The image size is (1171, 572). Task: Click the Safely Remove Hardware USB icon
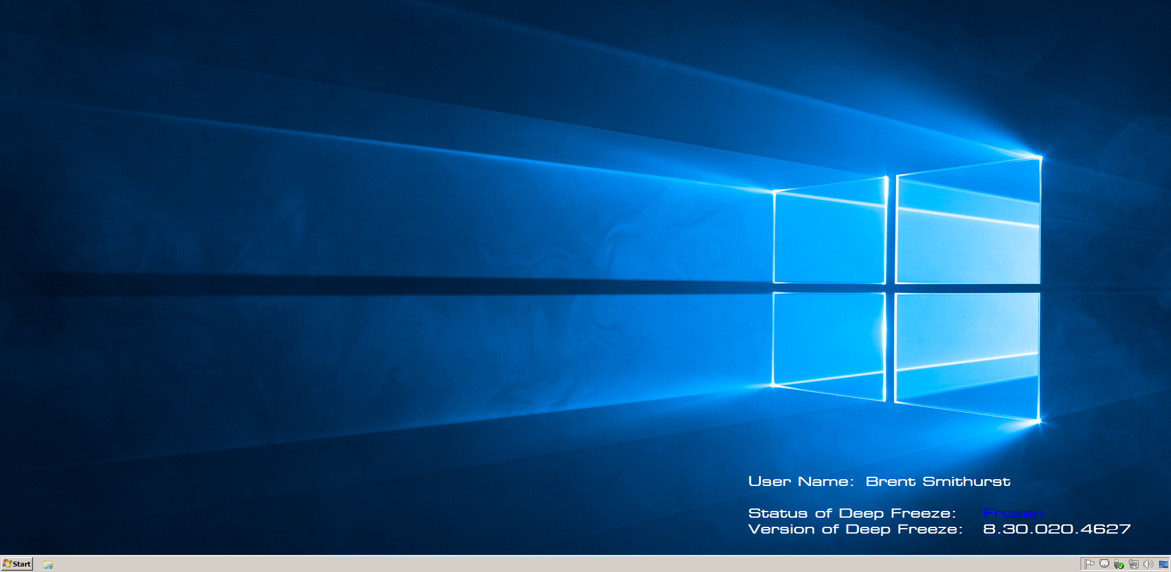coord(1119,564)
